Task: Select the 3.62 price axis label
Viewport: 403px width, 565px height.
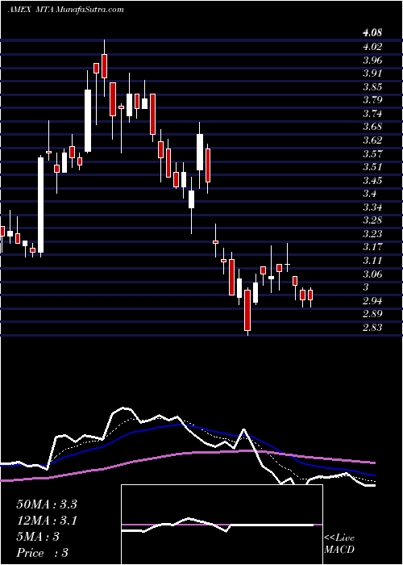Action: click(x=372, y=140)
